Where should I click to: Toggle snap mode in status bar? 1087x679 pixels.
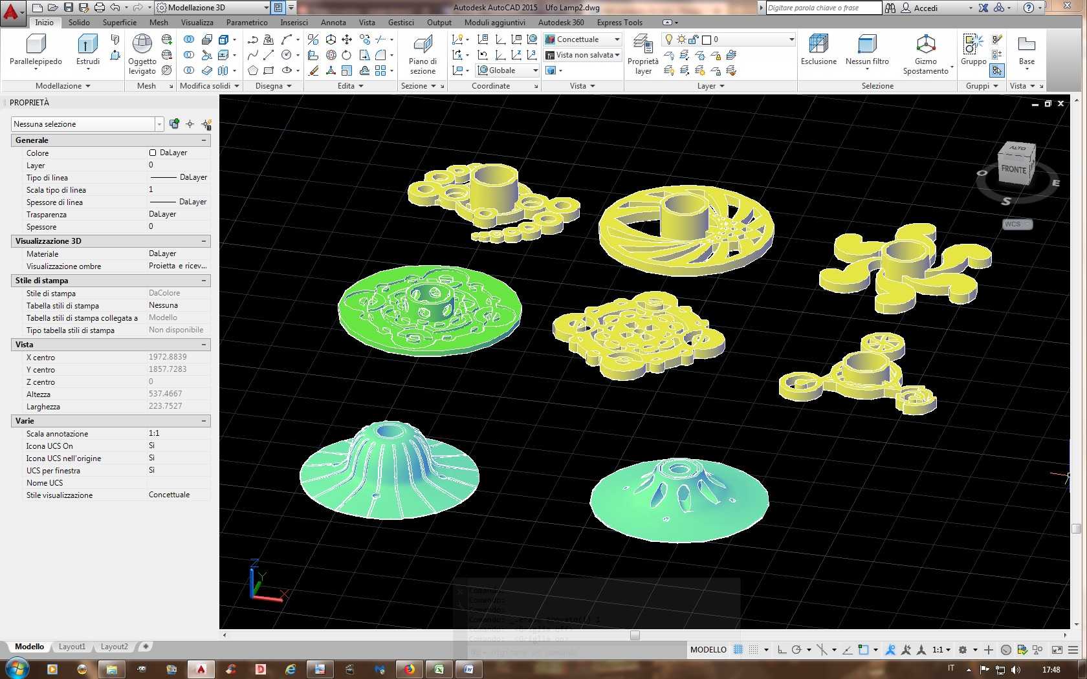(753, 650)
